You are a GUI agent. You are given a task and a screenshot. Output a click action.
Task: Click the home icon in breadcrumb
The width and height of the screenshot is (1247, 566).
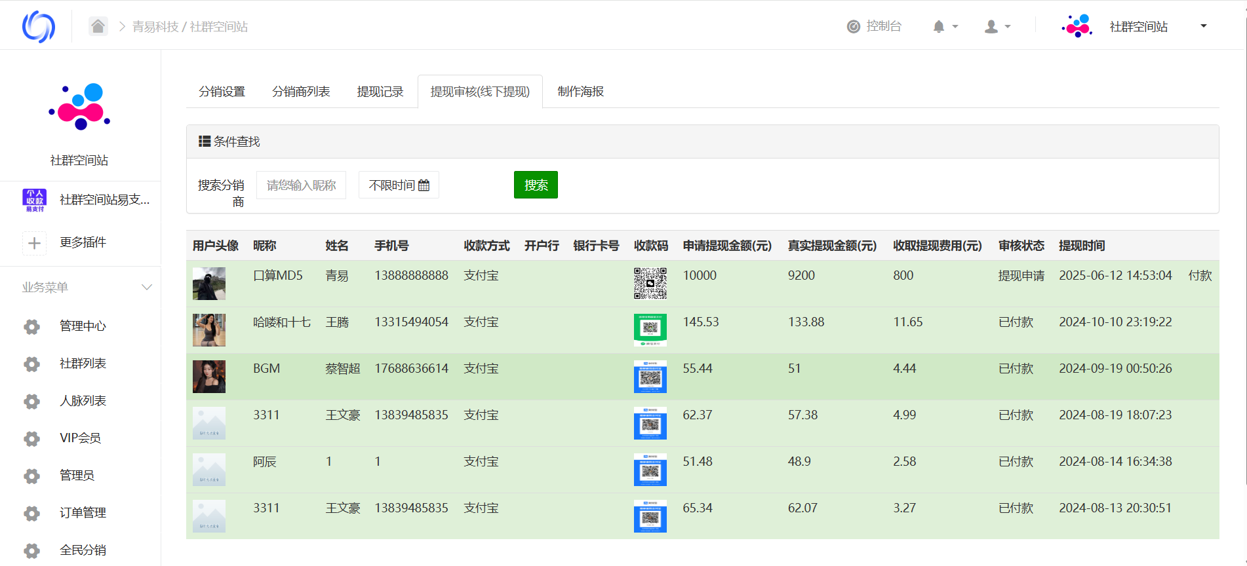pos(98,26)
